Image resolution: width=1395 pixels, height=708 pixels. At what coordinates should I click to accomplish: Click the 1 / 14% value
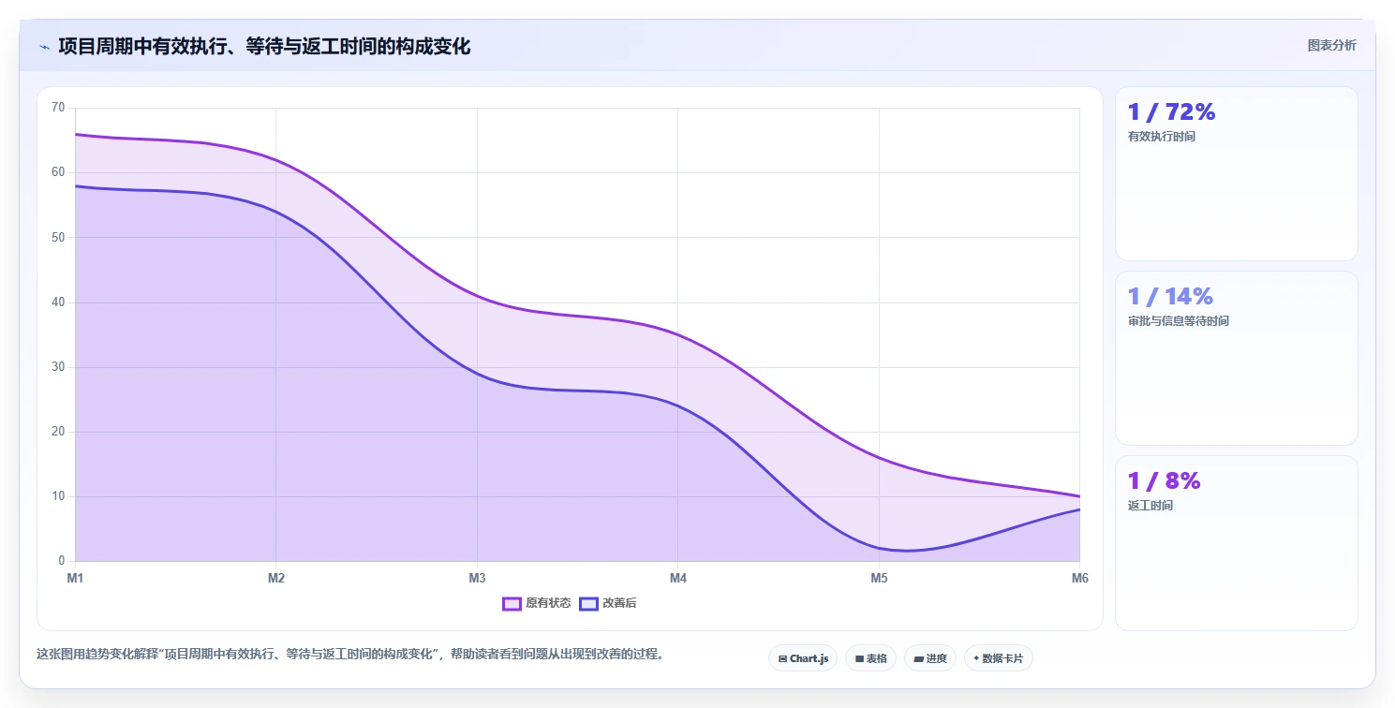tap(1171, 296)
